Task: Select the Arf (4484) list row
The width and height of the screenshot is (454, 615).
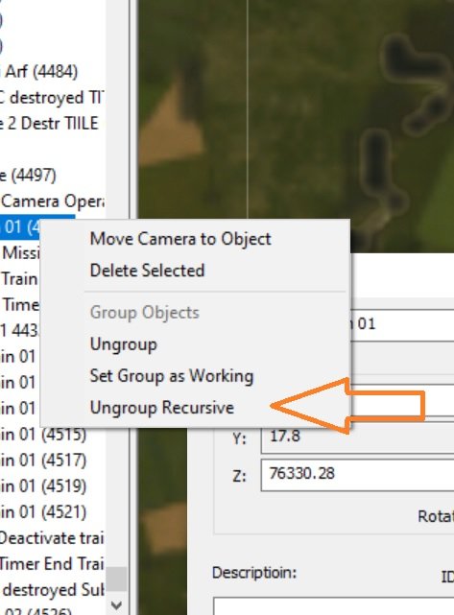Action: coord(39,72)
